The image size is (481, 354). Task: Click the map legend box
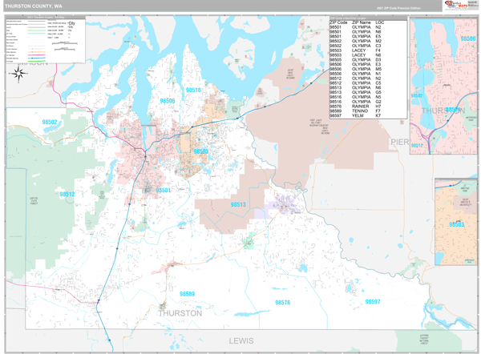[45, 40]
